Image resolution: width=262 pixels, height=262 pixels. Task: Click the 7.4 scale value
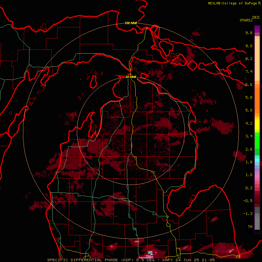click(249, 72)
